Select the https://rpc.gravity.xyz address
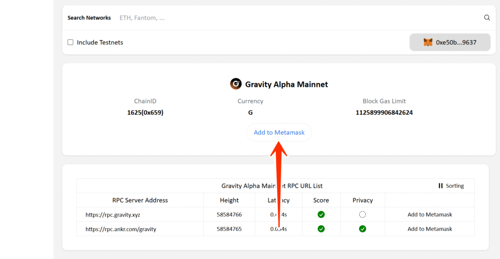The width and height of the screenshot is (500, 259). coord(113,215)
